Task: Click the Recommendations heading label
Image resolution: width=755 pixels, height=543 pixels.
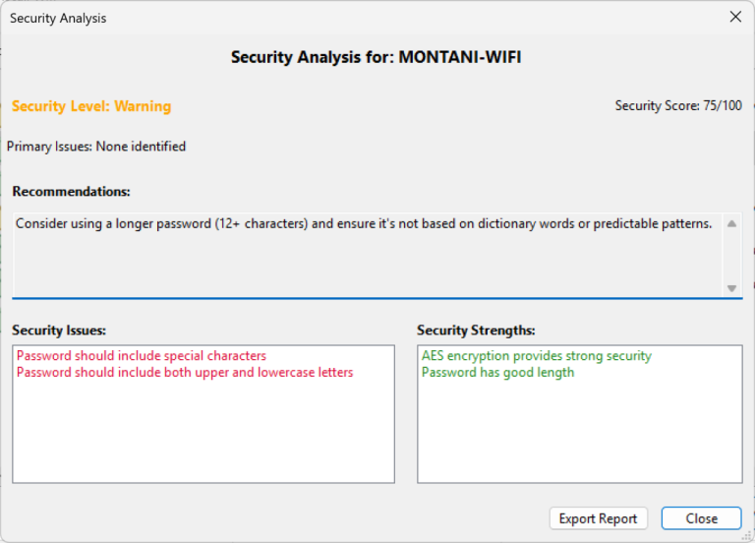Action: point(71,192)
